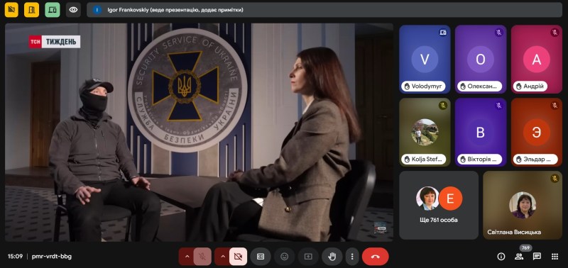Open more options three-dot menu
The height and width of the screenshot is (268, 568).
coord(351,257)
